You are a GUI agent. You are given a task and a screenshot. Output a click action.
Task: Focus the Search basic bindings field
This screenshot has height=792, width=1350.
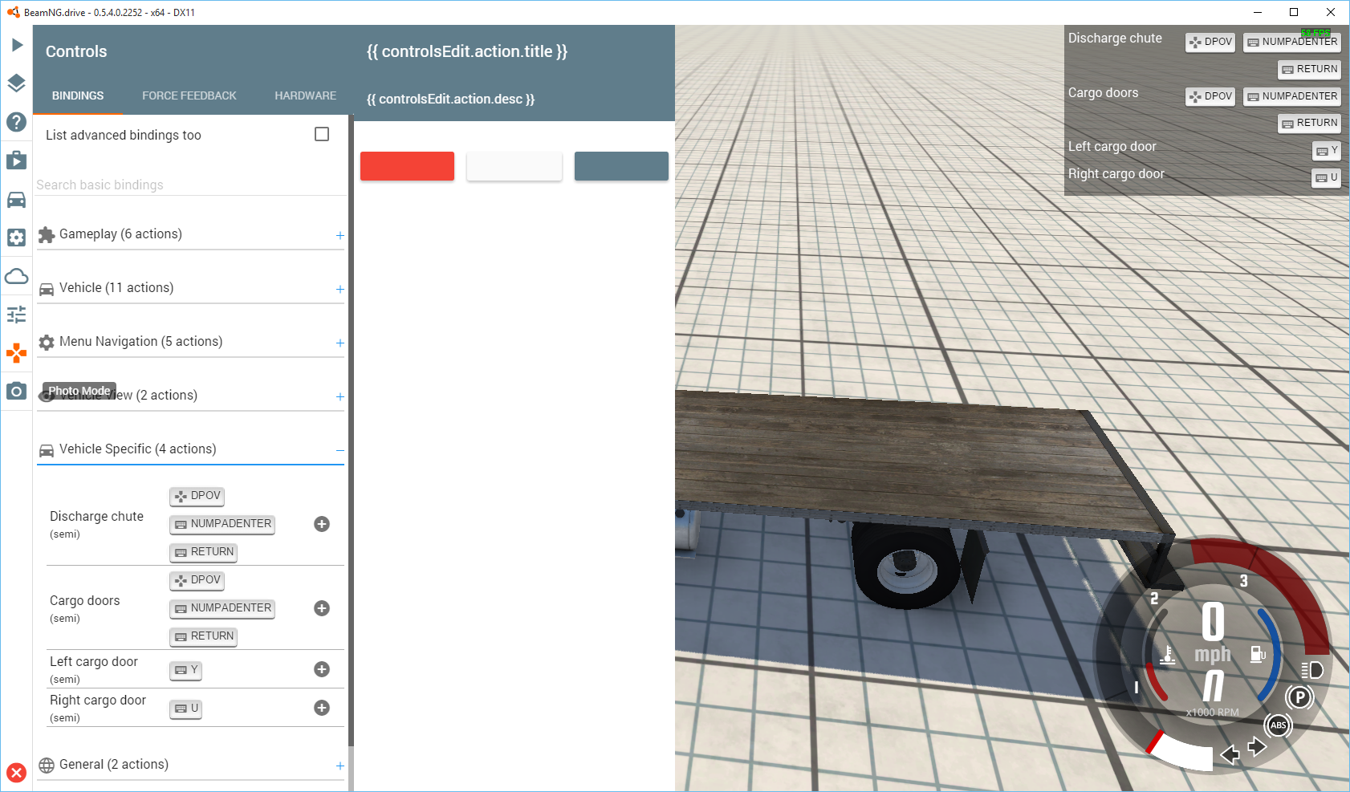pyautogui.click(x=191, y=185)
